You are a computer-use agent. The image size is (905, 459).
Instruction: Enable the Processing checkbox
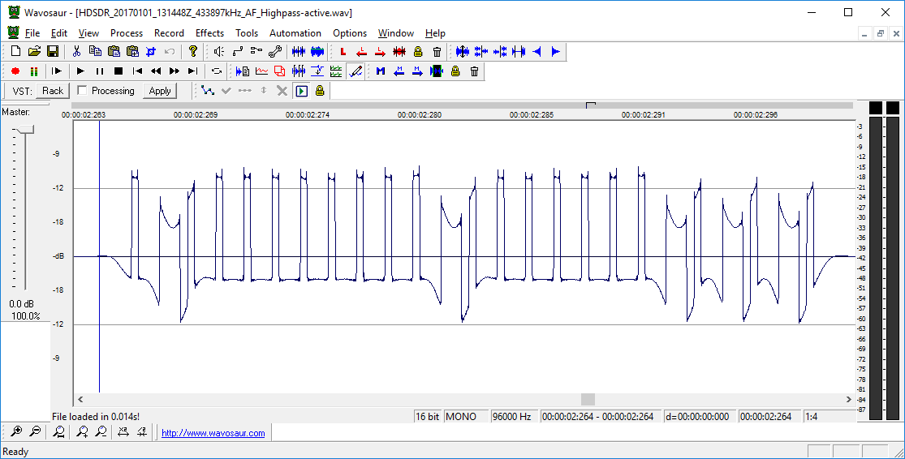pyautogui.click(x=82, y=91)
